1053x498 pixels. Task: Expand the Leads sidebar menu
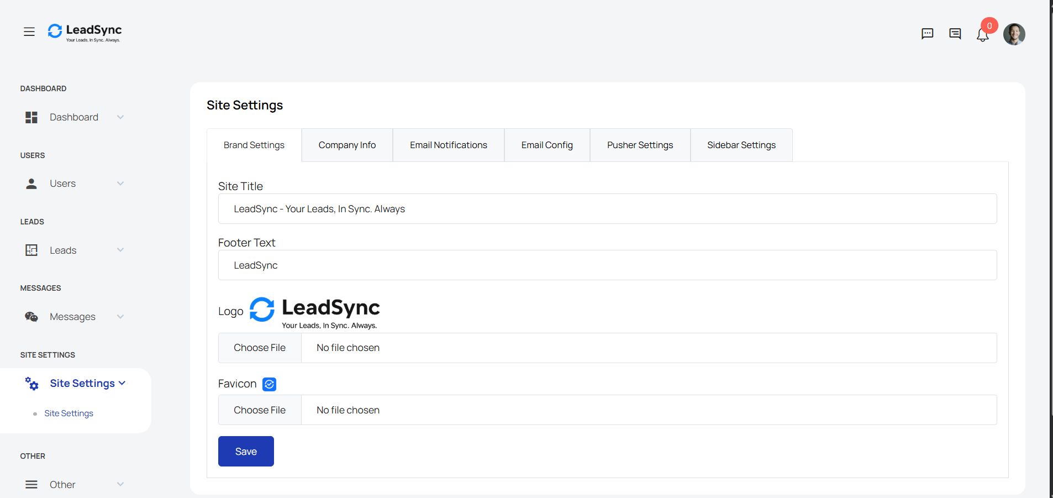coord(74,250)
